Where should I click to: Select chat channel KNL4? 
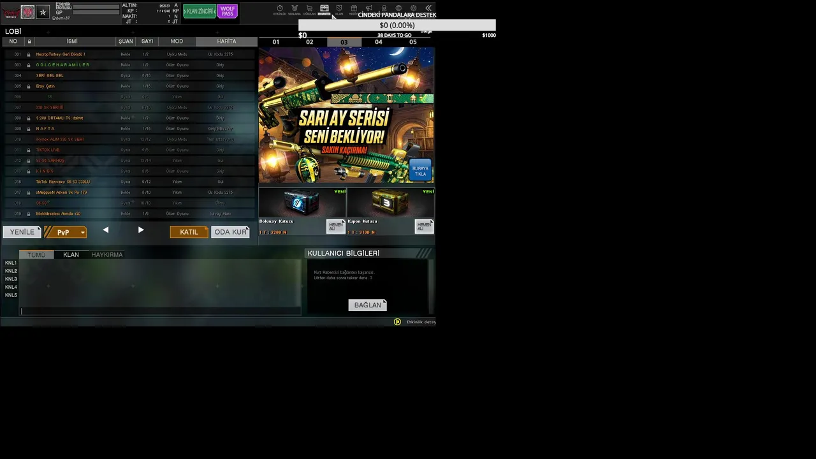[11, 288]
